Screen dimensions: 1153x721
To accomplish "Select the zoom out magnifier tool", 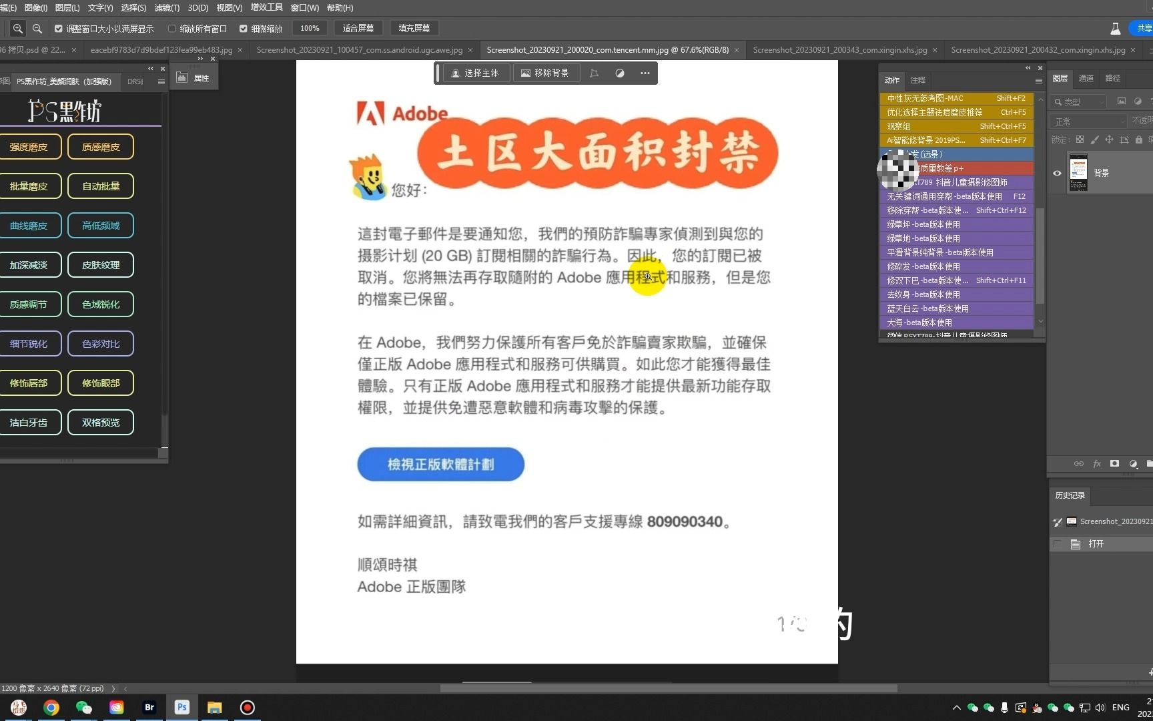I will [37, 29].
